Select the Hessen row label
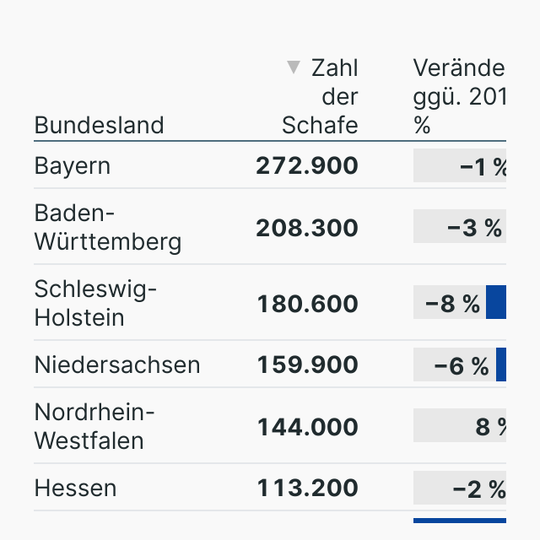Viewport: 540px width, 540px height. 75,488
